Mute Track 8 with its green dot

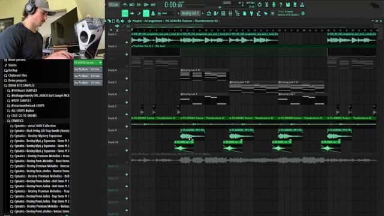[x=127, y=127]
